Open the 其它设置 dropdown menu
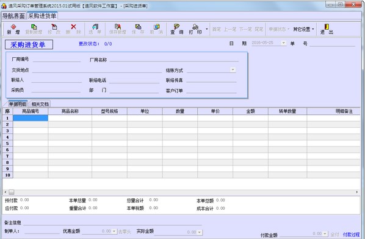Screen dimensions: 365x239 click(x=303, y=29)
